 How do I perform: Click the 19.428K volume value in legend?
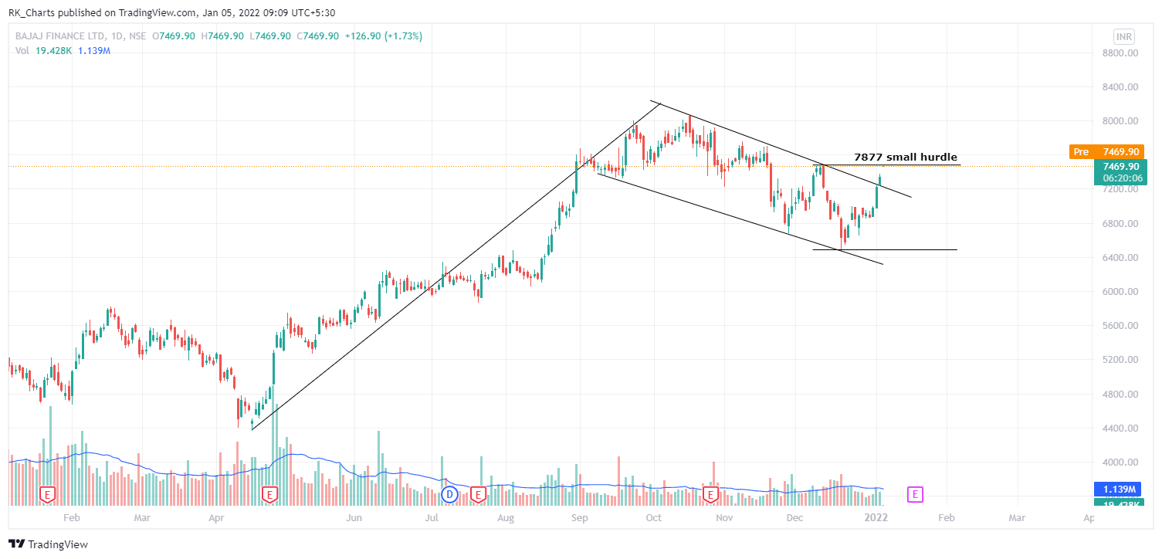pos(54,50)
